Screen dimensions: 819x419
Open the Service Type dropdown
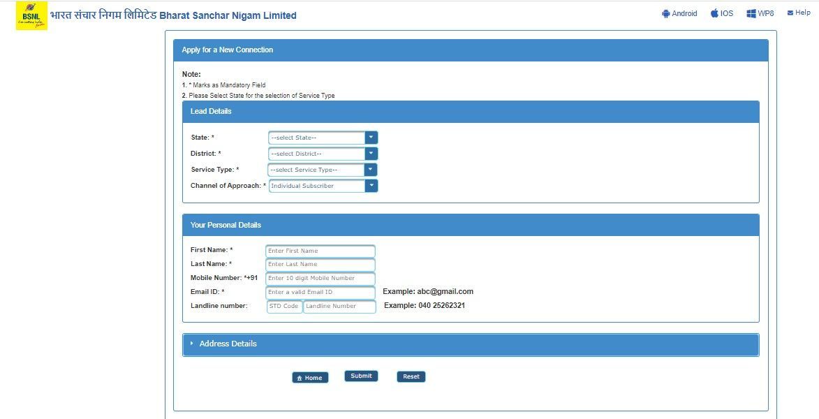pos(323,170)
